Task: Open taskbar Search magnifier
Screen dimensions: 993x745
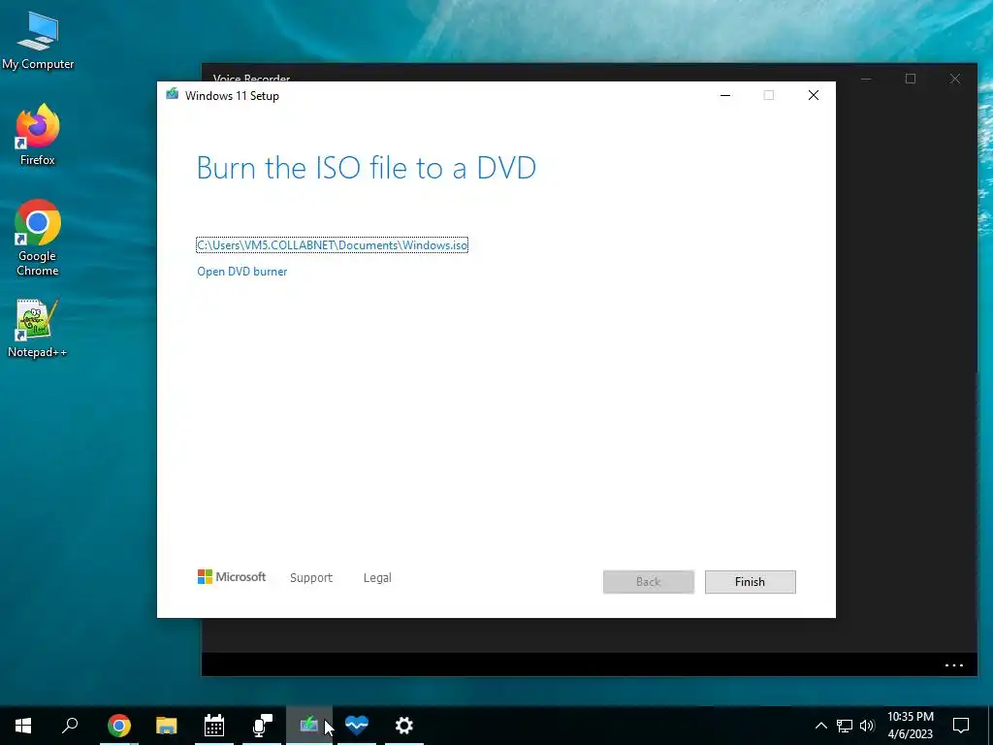Action: [x=70, y=726]
